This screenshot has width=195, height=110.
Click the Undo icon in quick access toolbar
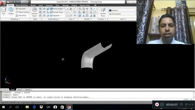pos(18,2)
